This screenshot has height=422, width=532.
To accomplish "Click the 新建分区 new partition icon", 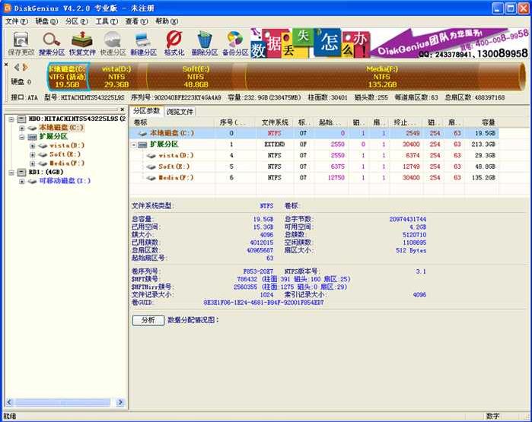I will (x=143, y=43).
